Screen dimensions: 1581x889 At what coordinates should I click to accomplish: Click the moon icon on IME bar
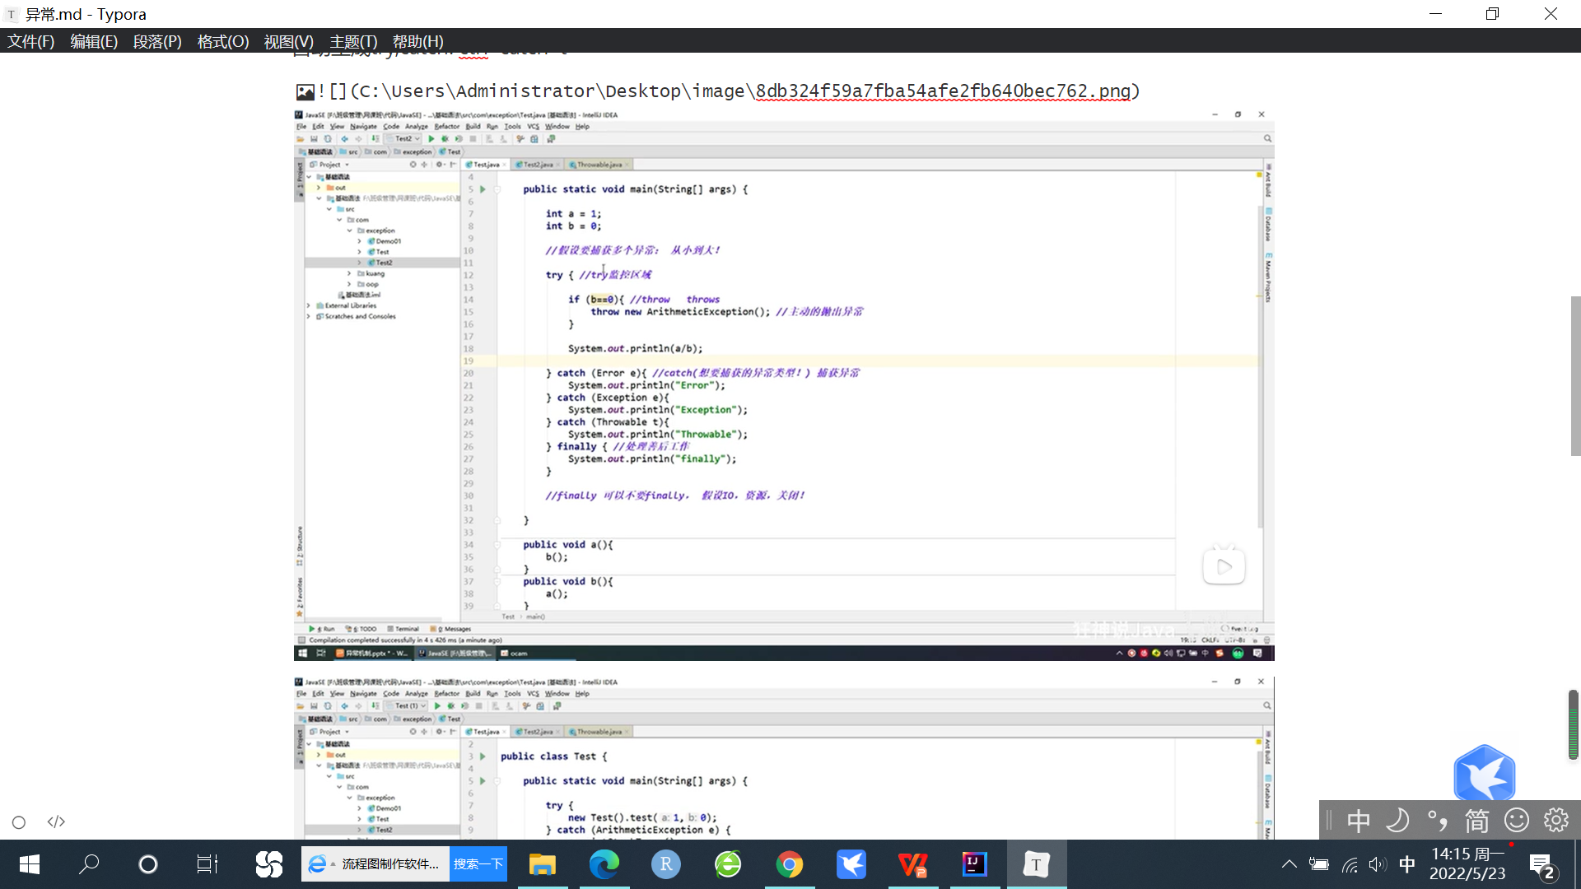1397,821
